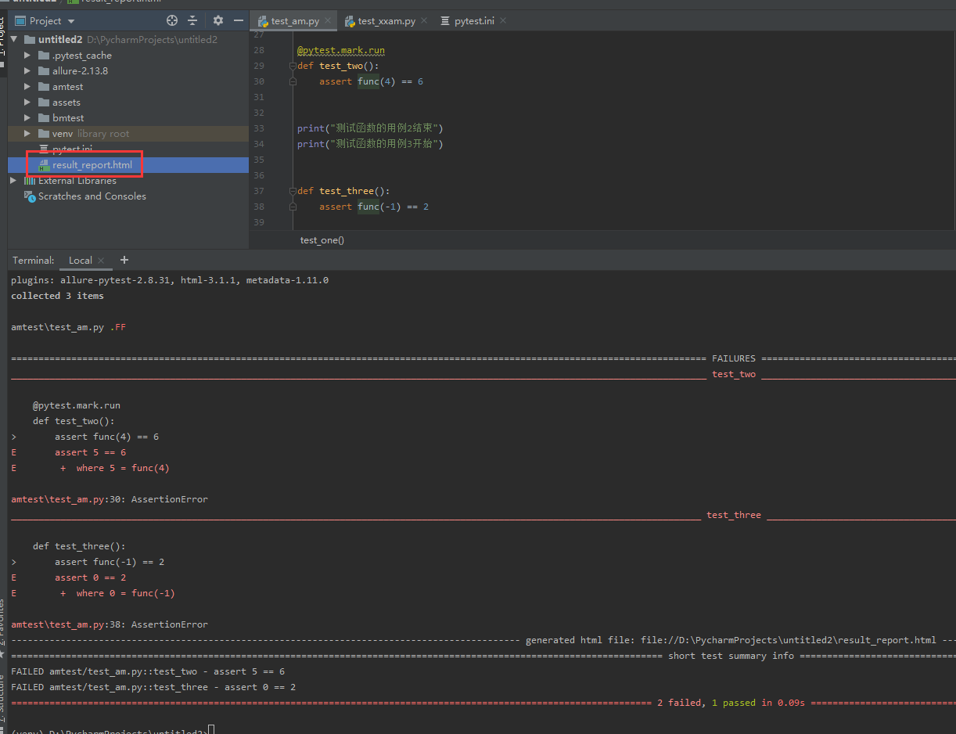Screen dimensions: 956x734
Task: Collapse the untitled2 project root node
Action: (14, 40)
